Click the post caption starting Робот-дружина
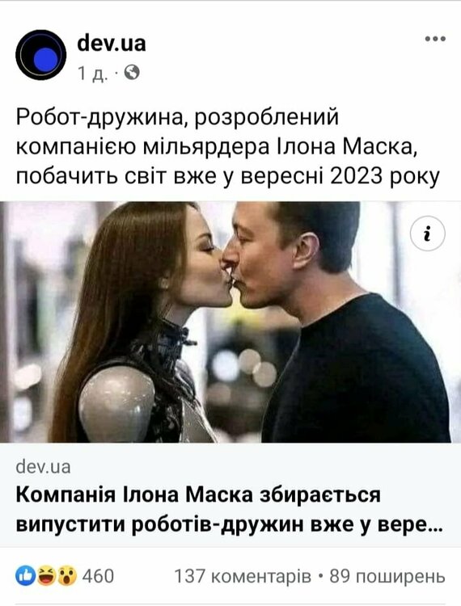 (228, 146)
